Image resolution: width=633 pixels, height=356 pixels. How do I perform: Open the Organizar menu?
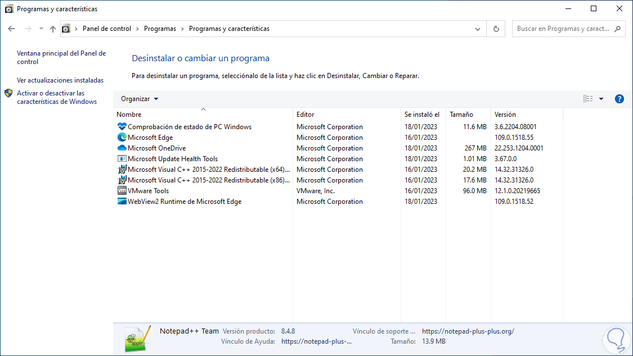coord(140,99)
